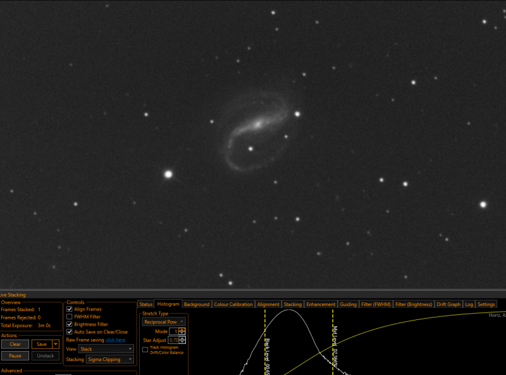
Task: View the Drift Graph tab
Action: click(448, 304)
